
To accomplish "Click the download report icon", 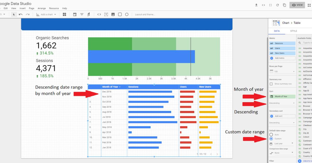I will pos(256,5).
